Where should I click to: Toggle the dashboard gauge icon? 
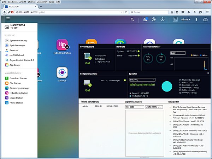pyautogui.click(x=205, y=19)
